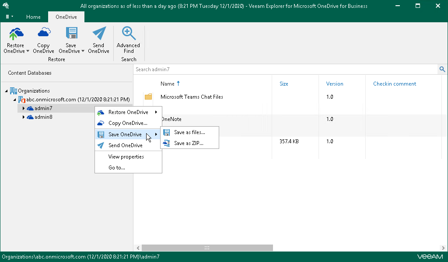
Task: Click the Microsoft Teams Chat Files folder icon
Action: (x=148, y=97)
